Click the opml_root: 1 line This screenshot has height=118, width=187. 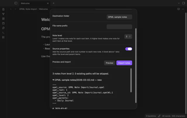60,90
